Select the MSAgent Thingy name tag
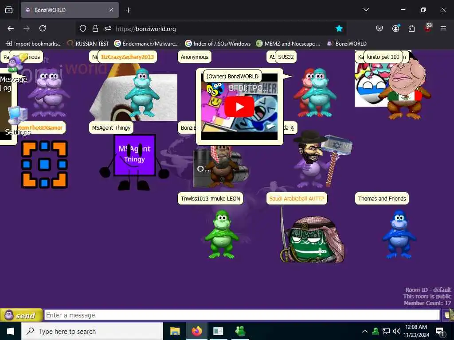 pyautogui.click(x=111, y=127)
